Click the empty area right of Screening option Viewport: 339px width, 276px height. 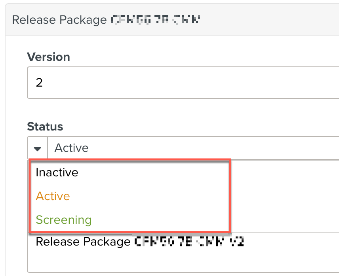coord(166,220)
